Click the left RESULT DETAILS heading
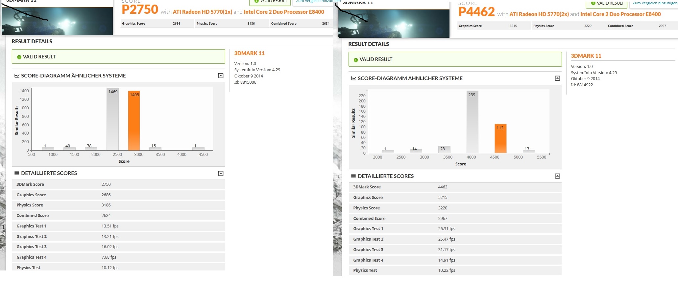 [x=32, y=42]
